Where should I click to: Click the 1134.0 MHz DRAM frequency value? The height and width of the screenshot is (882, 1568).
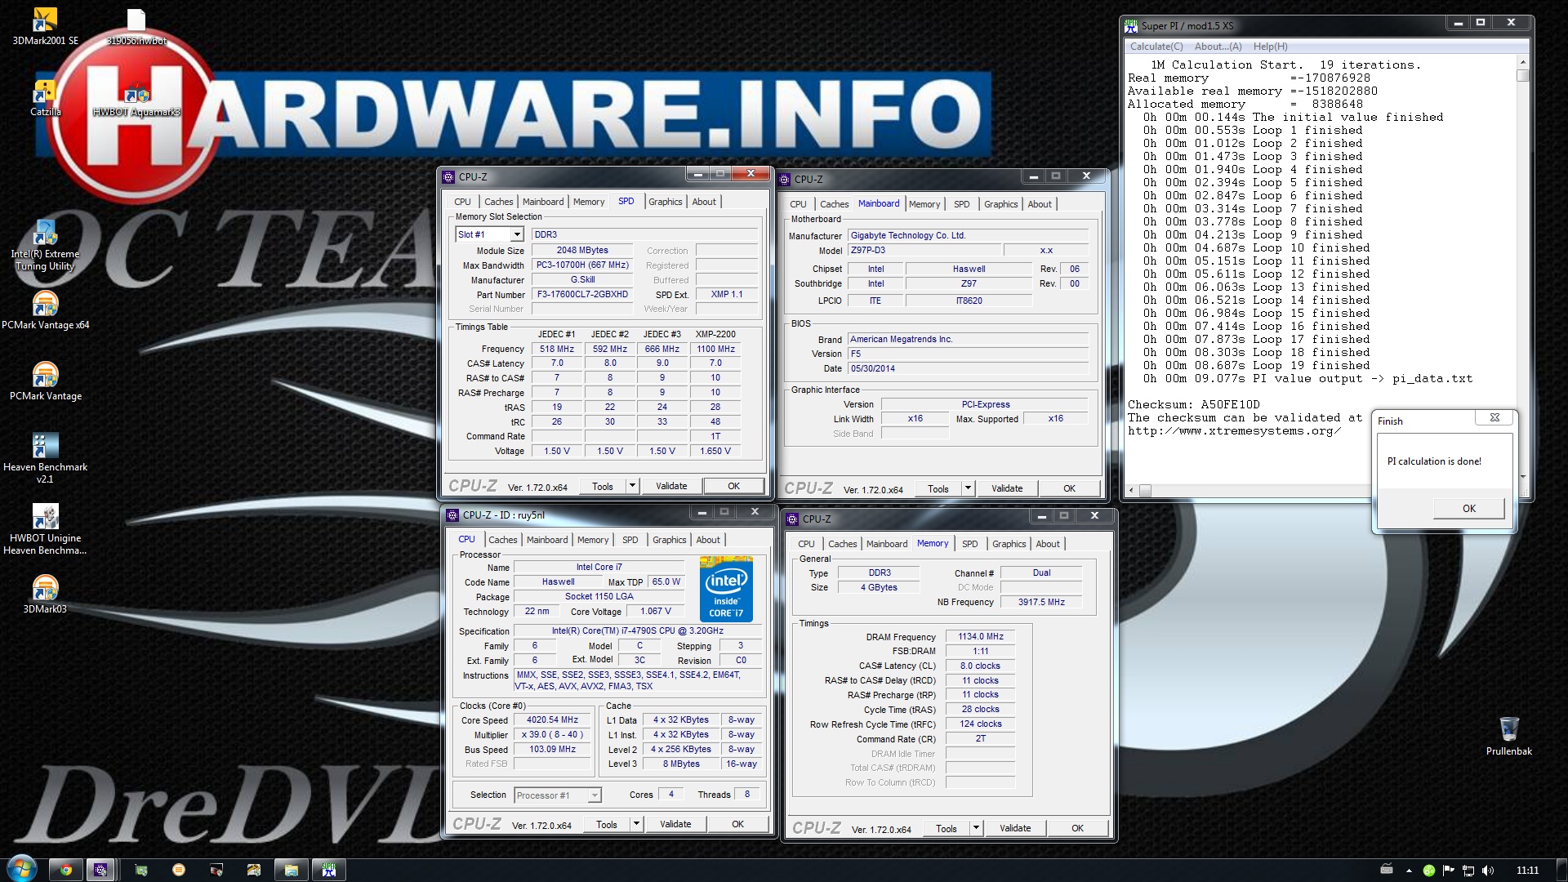pos(981,636)
